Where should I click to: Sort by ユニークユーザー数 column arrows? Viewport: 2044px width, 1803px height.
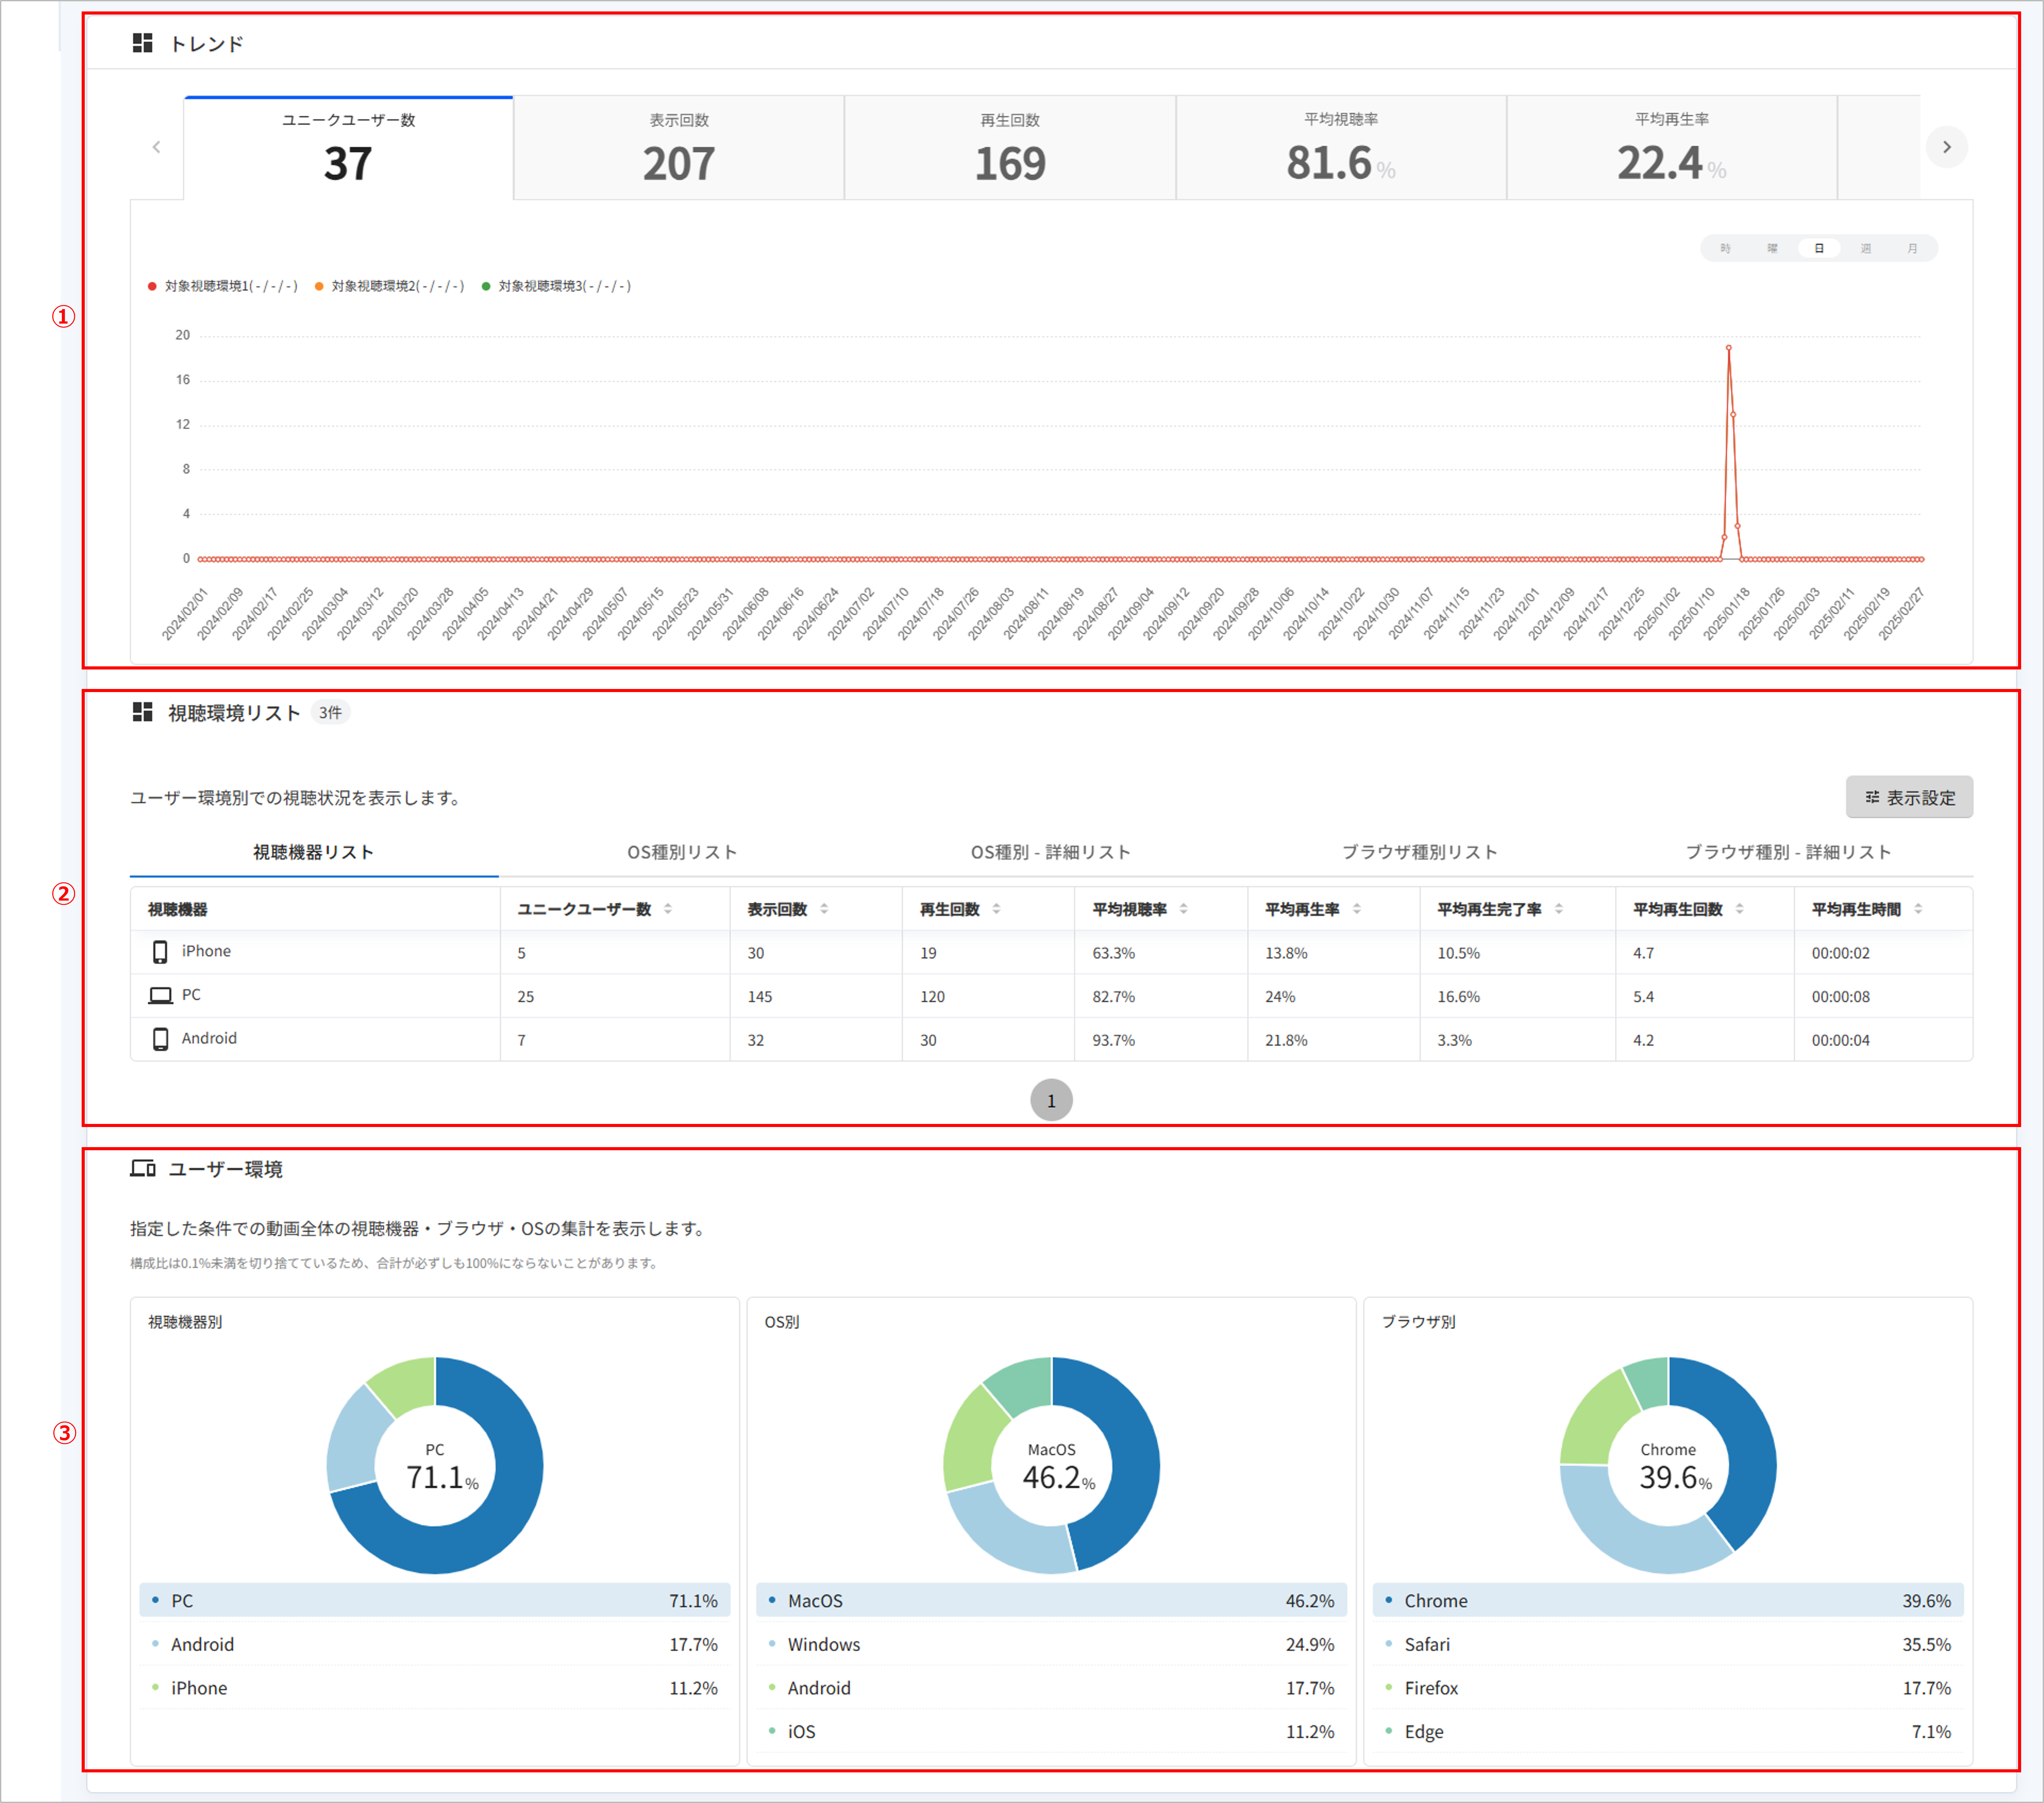tap(668, 909)
